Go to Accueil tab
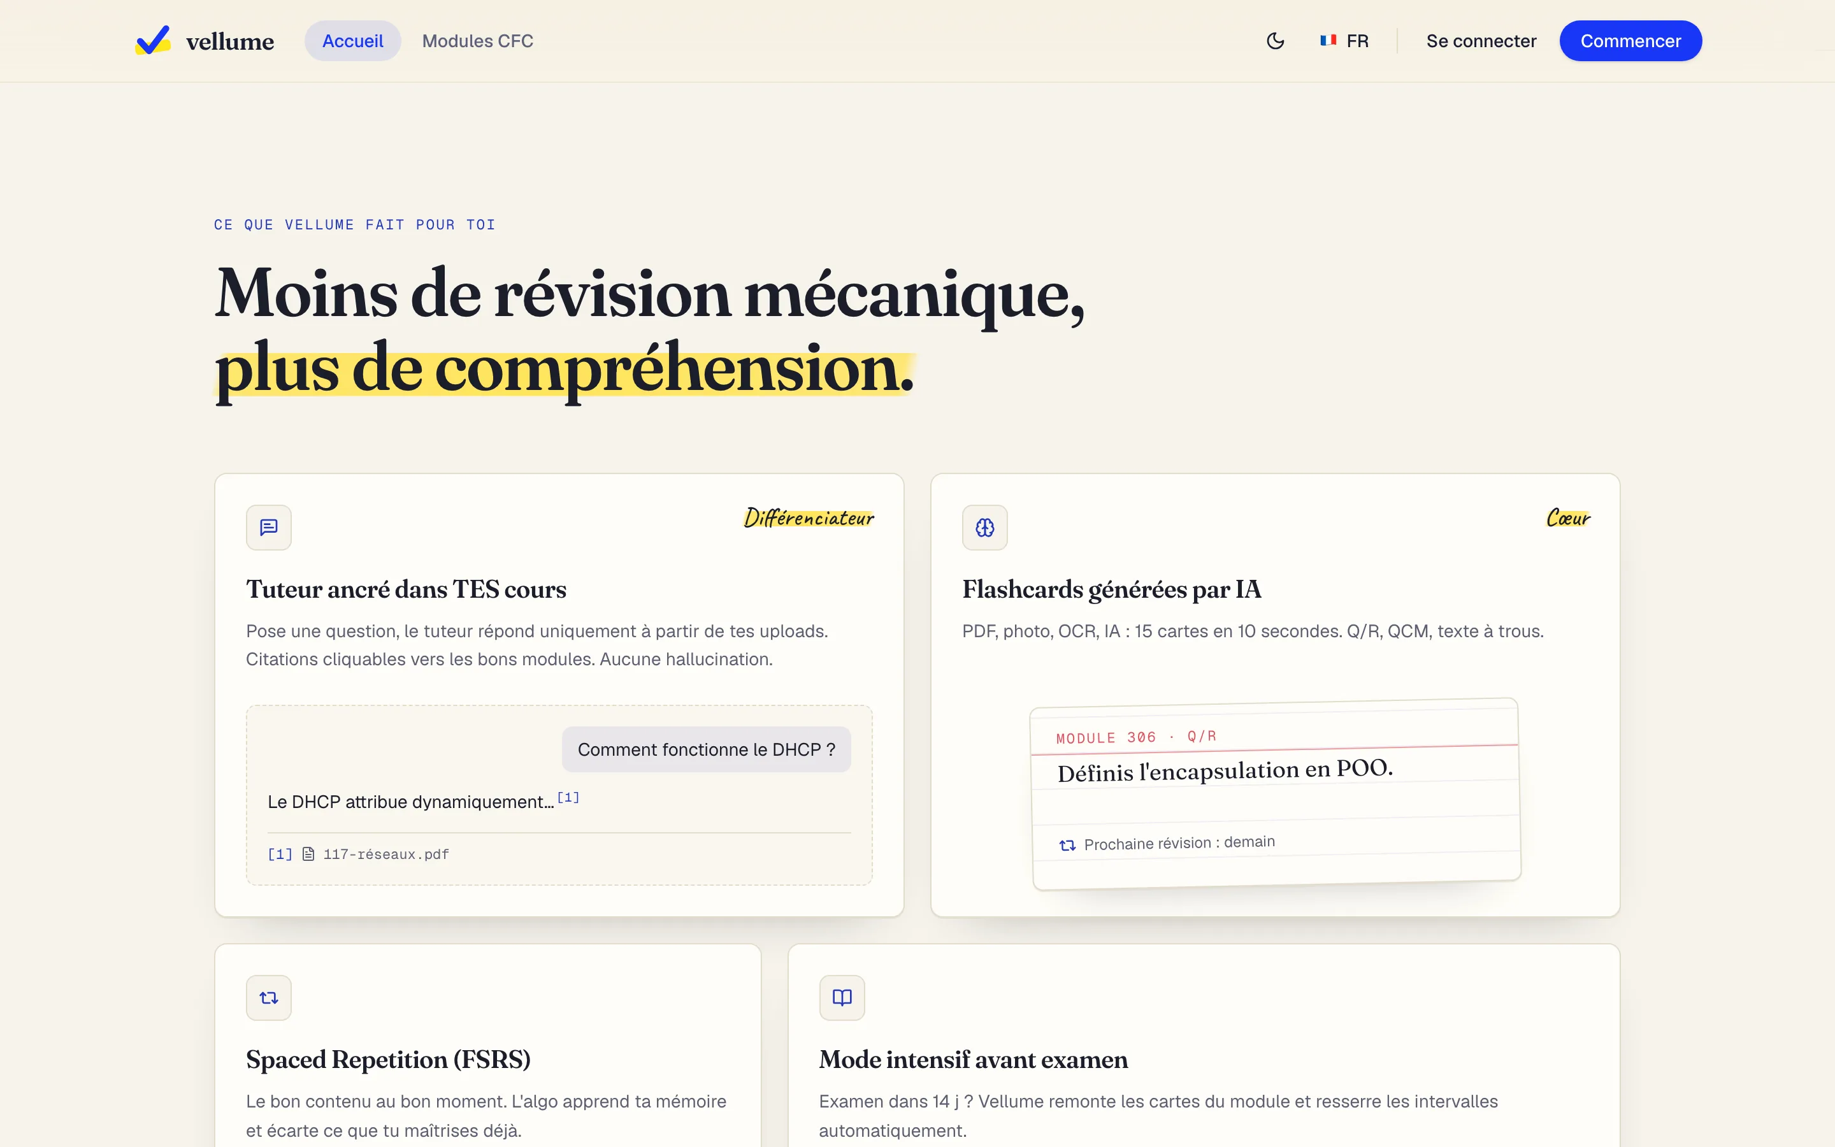Image resolution: width=1835 pixels, height=1147 pixels. pos(352,41)
